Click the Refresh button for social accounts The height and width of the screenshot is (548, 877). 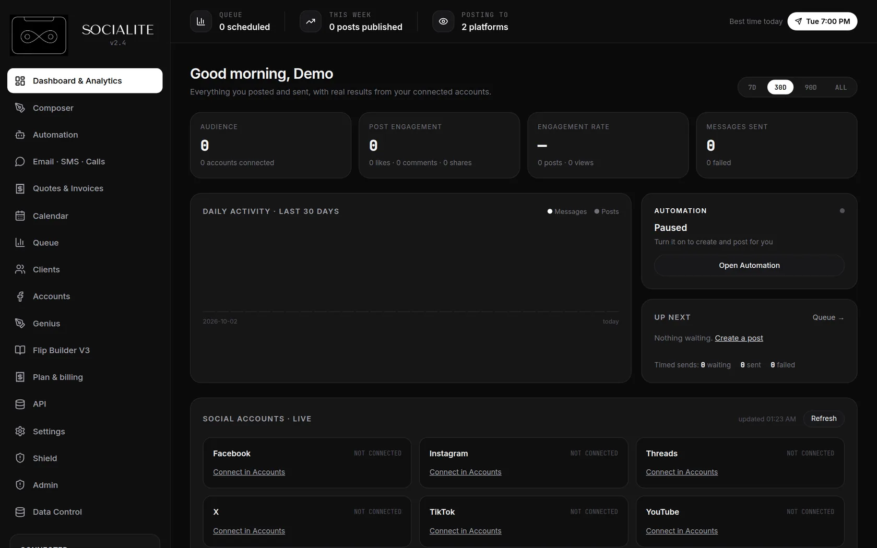pyautogui.click(x=824, y=419)
